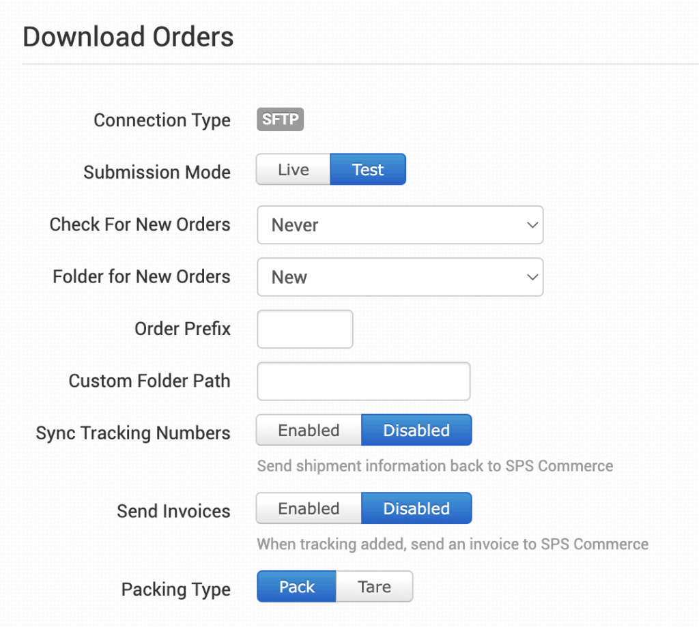Click the Order Prefix text field
The height and width of the screenshot is (627, 699).
tap(304, 330)
